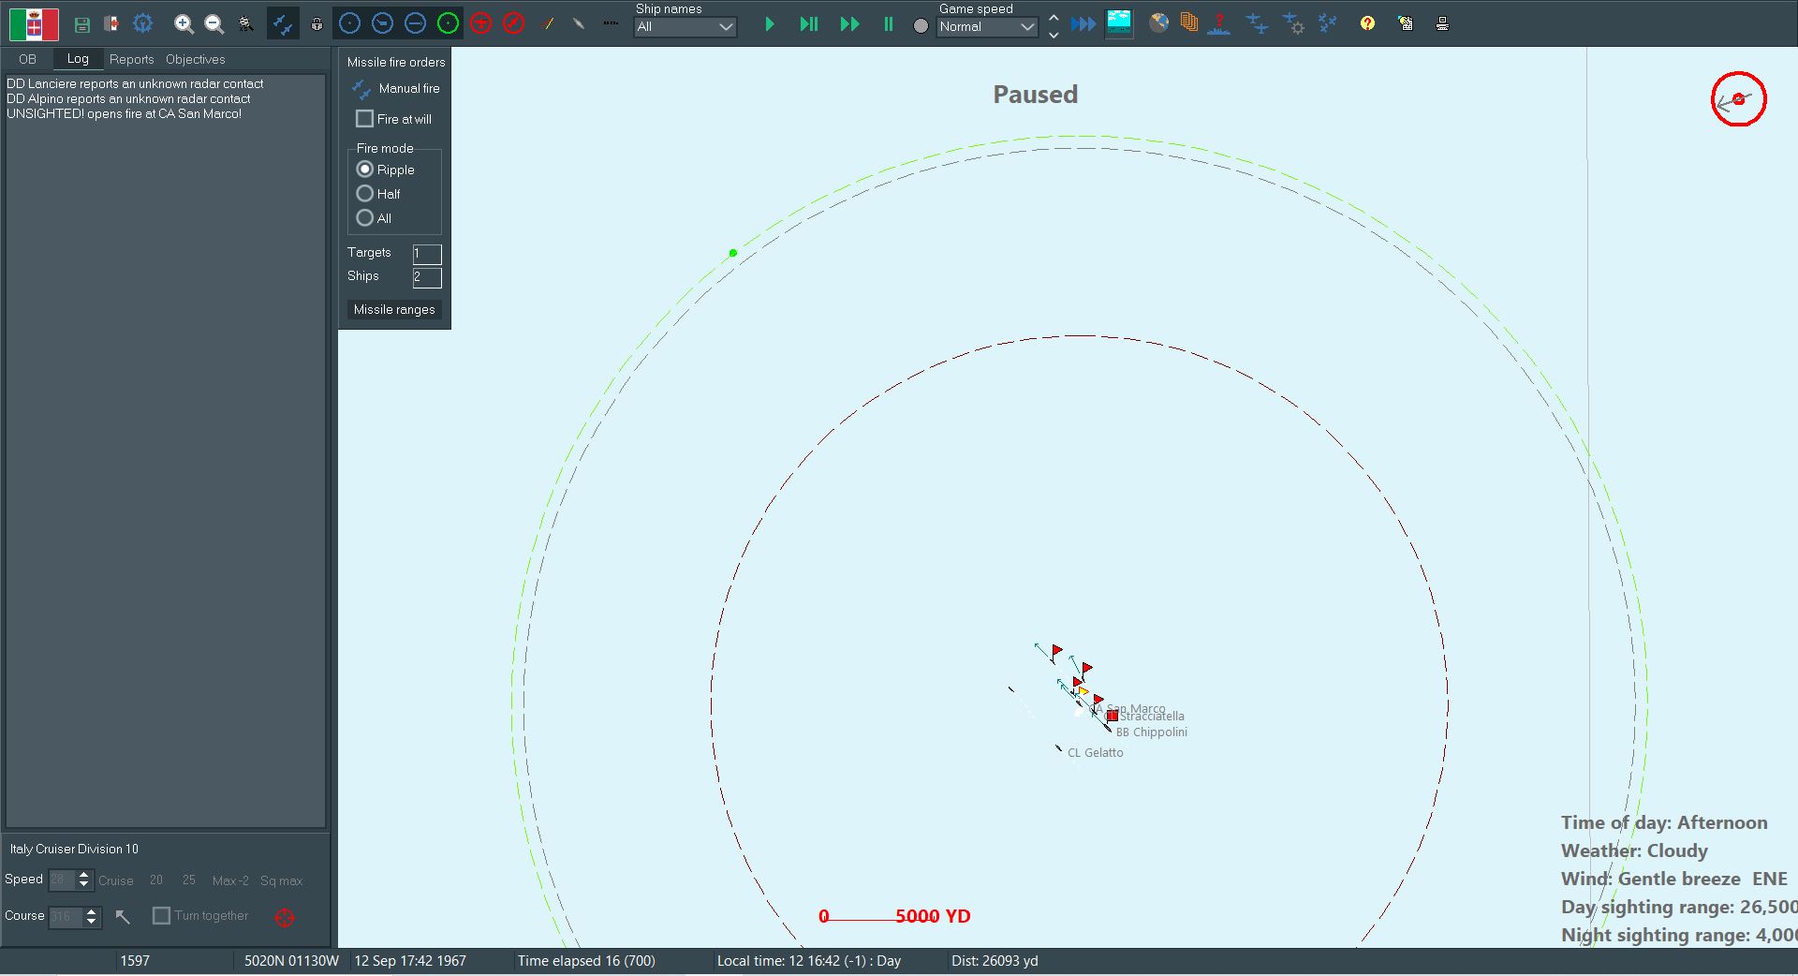The width and height of the screenshot is (1798, 976).
Task: Click the Italian flag icon
Action: (x=34, y=24)
